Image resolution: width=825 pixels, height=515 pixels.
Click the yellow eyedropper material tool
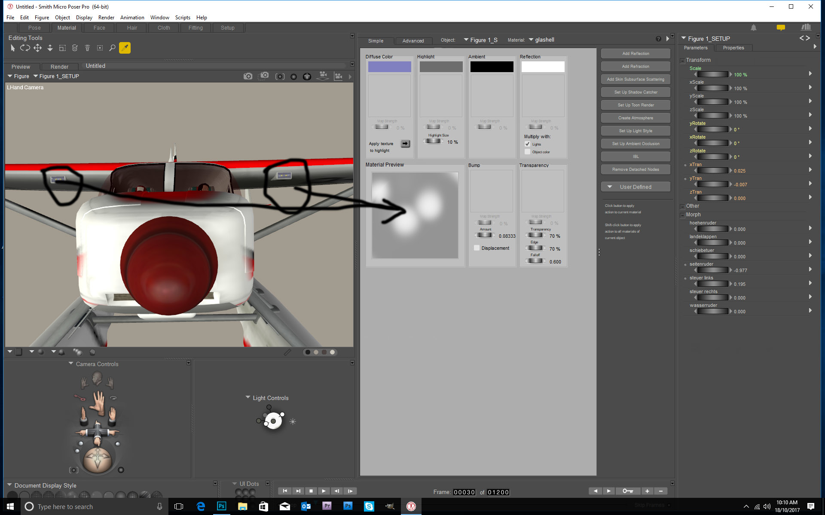125,48
